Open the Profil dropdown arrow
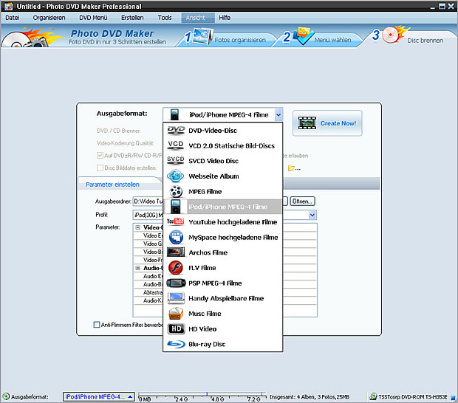Viewport: 458px width, 403px height. click(x=312, y=215)
